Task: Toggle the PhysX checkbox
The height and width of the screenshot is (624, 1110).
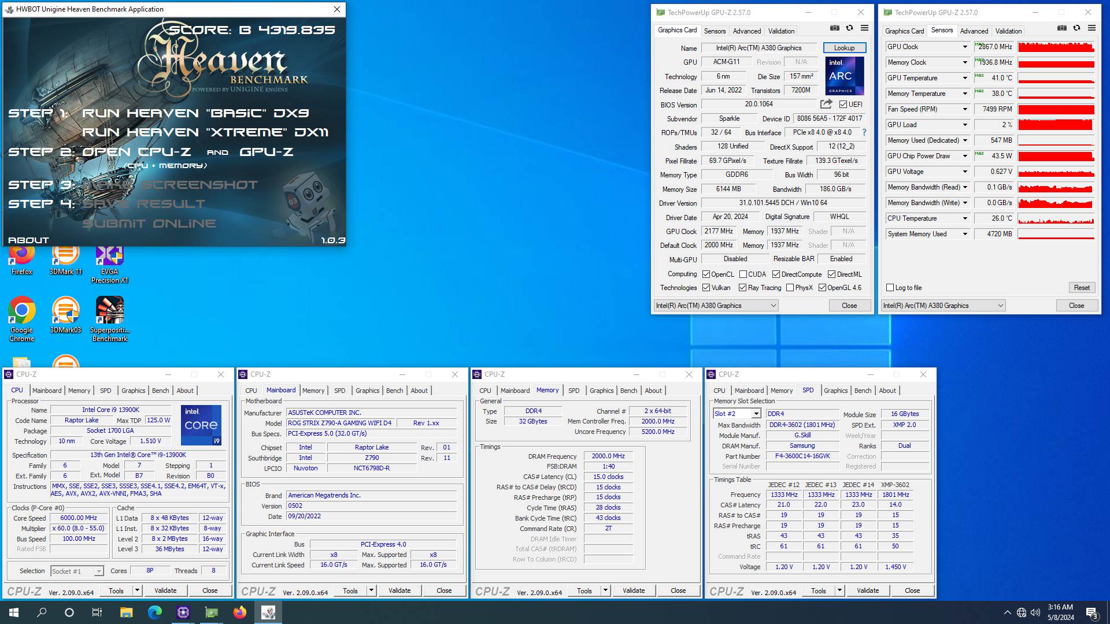Action: coord(790,288)
